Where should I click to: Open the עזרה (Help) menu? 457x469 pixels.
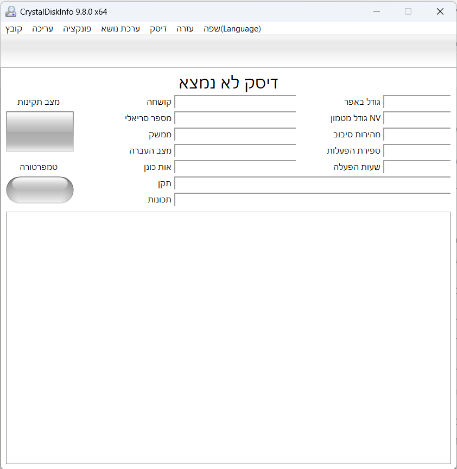click(185, 29)
